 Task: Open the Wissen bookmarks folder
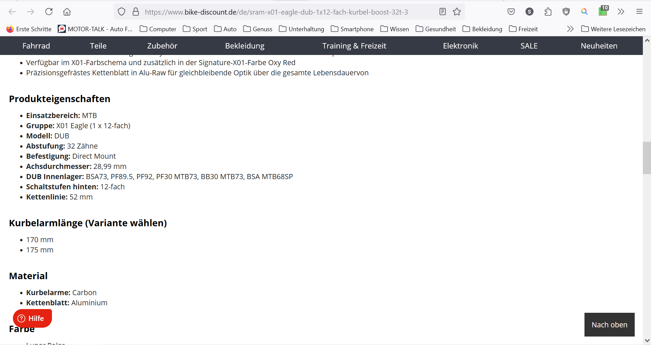tap(395, 29)
